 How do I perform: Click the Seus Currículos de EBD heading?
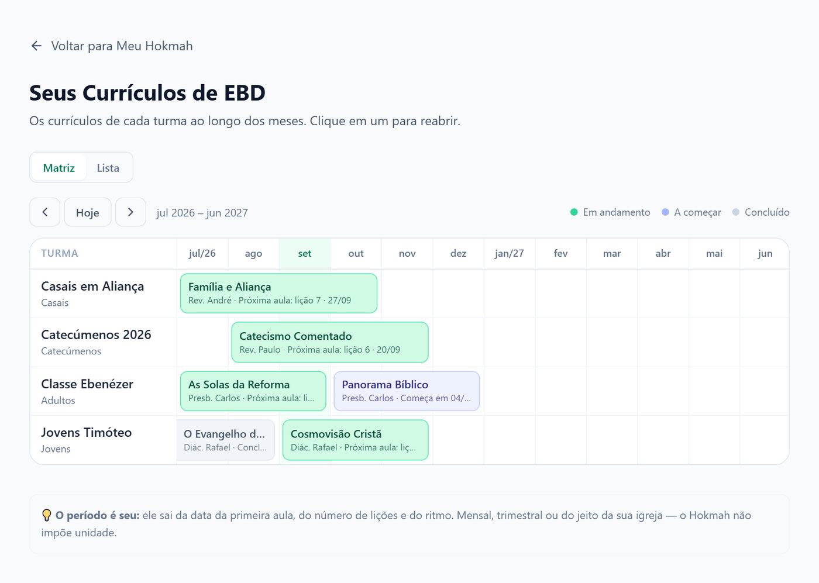(x=147, y=93)
